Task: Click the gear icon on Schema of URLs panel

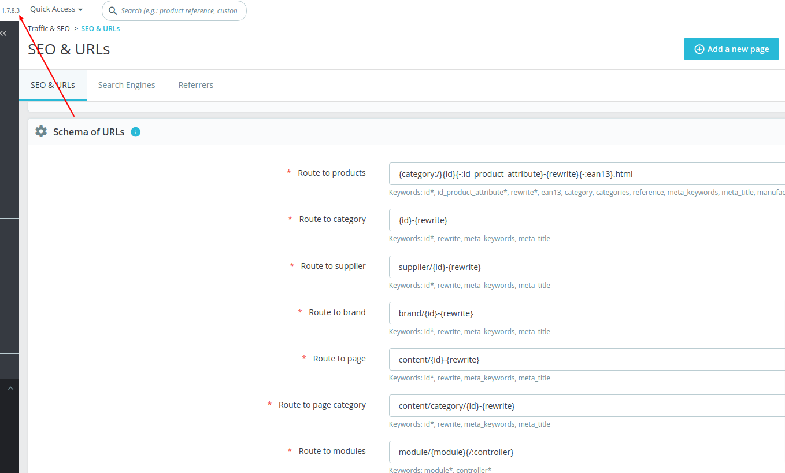Action: tap(40, 131)
